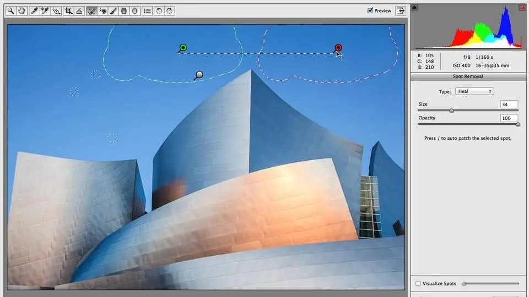Screen dimensions: 529x297
Task: Select the Spot Removal tool
Action: [91, 11]
